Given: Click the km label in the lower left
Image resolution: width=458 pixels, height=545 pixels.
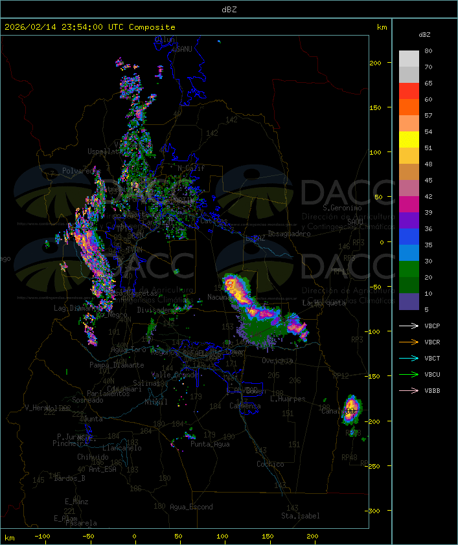Looking at the screenshot, I should [x=9, y=538].
